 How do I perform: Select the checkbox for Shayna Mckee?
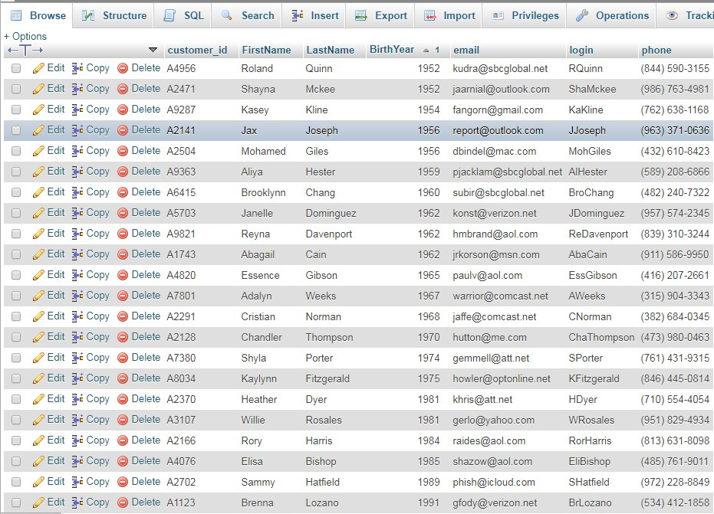[16, 89]
